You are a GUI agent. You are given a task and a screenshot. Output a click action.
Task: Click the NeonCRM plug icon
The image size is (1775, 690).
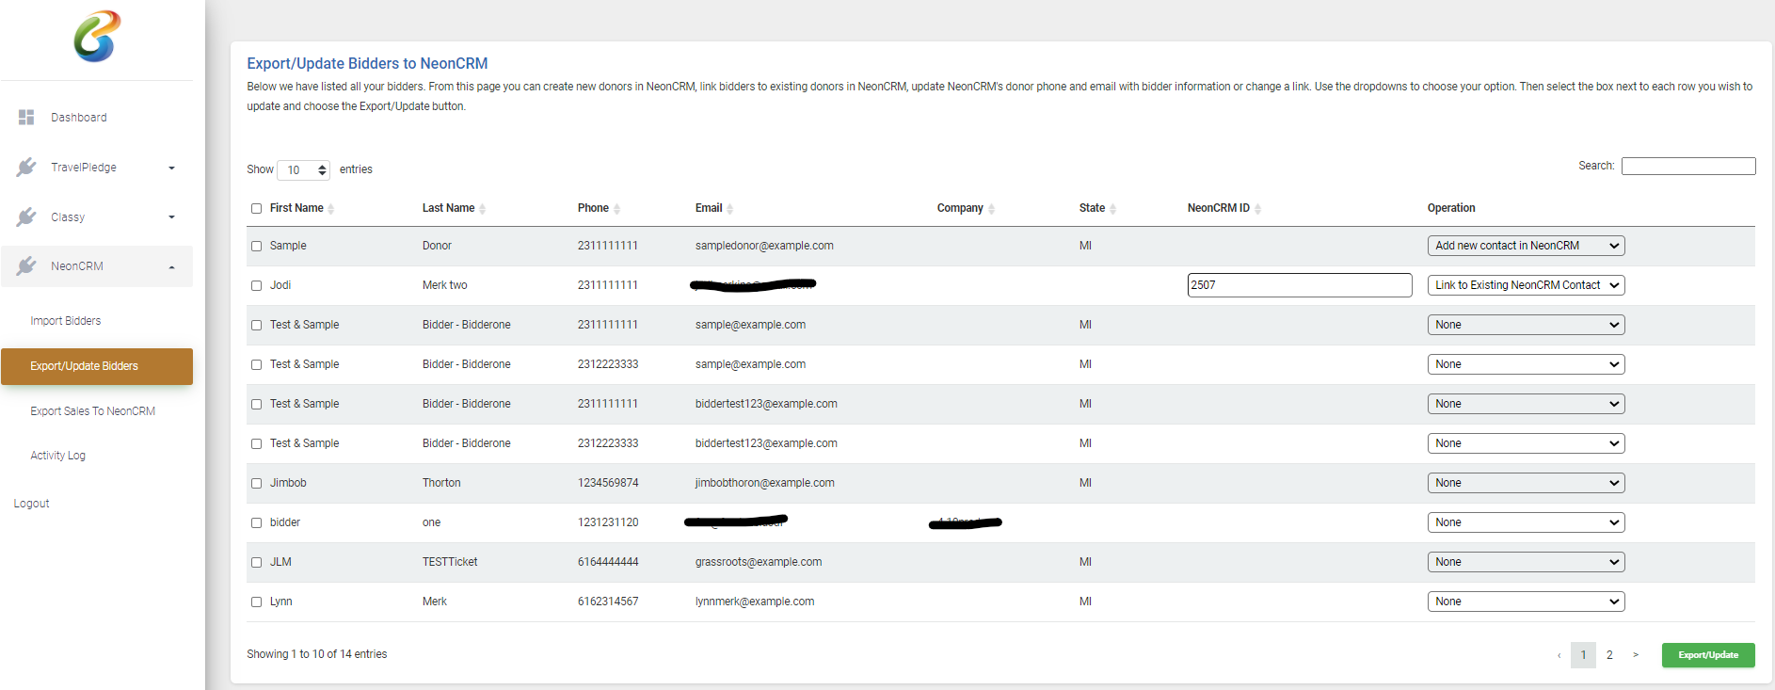point(26,266)
